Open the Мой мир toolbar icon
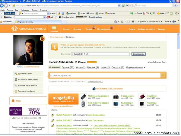The image size is (181, 136). click(71, 13)
